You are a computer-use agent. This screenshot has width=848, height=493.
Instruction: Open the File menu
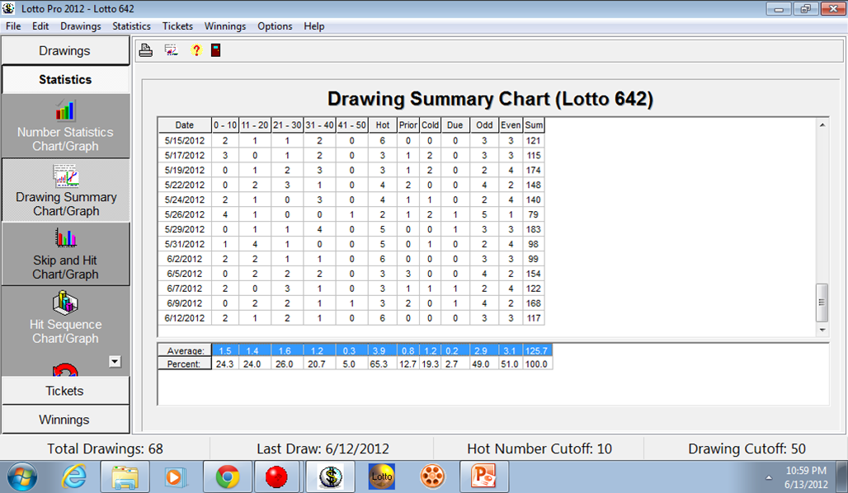coord(13,26)
